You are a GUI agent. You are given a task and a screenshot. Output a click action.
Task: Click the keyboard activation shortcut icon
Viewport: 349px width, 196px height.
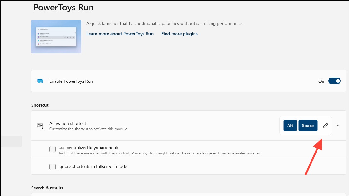40,126
